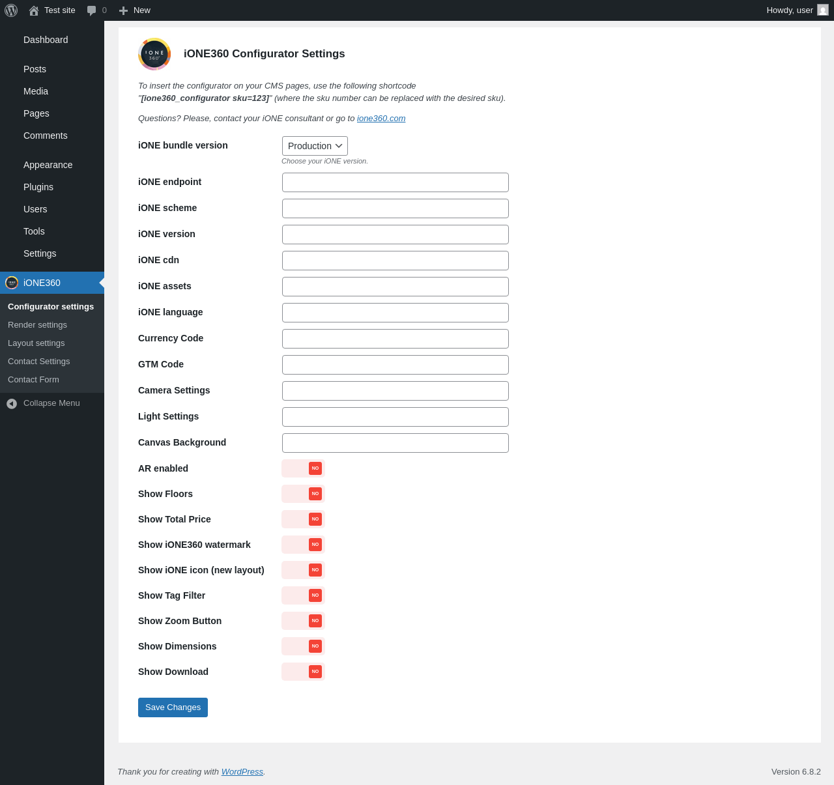This screenshot has width=834, height=785.
Task: Open the Comments sidebar menu
Action: pos(52,136)
